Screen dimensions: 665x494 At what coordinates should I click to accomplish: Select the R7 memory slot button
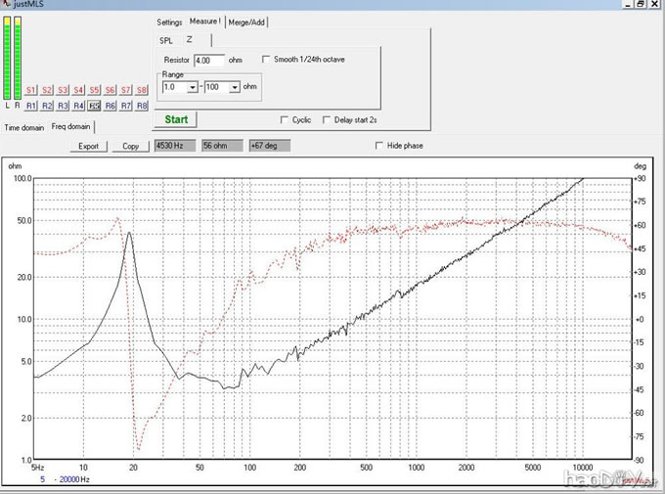click(x=127, y=105)
